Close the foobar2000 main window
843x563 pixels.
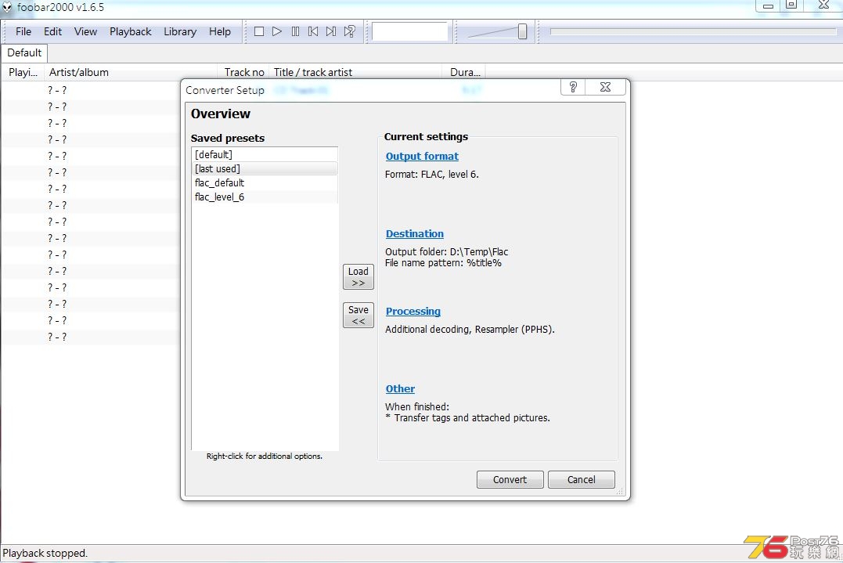pyautogui.click(x=823, y=5)
